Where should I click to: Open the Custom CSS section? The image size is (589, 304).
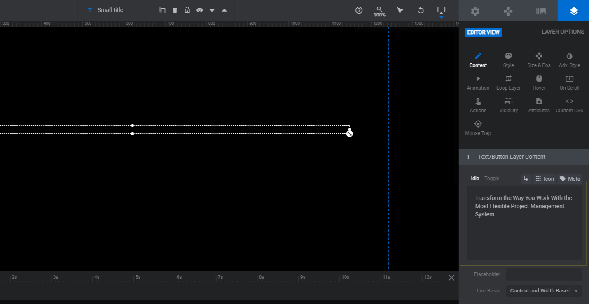(x=570, y=105)
